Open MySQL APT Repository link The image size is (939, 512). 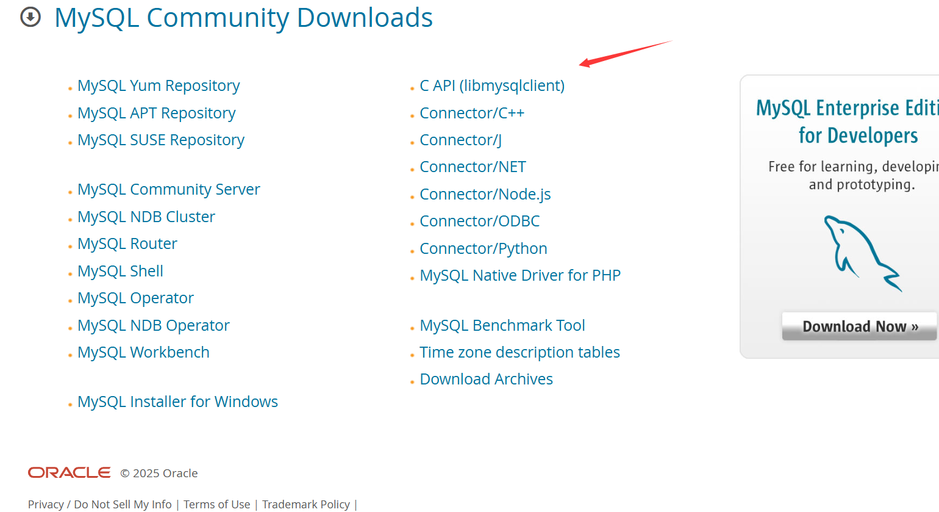pyautogui.click(x=156, y=114)
